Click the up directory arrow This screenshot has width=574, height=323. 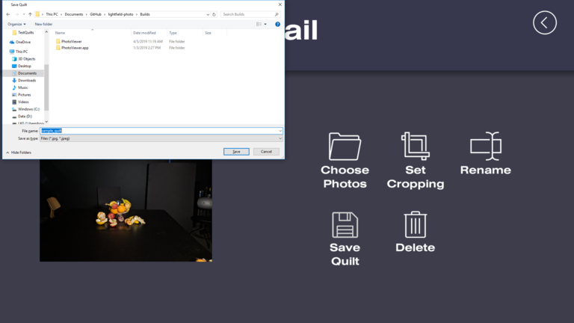29,14
